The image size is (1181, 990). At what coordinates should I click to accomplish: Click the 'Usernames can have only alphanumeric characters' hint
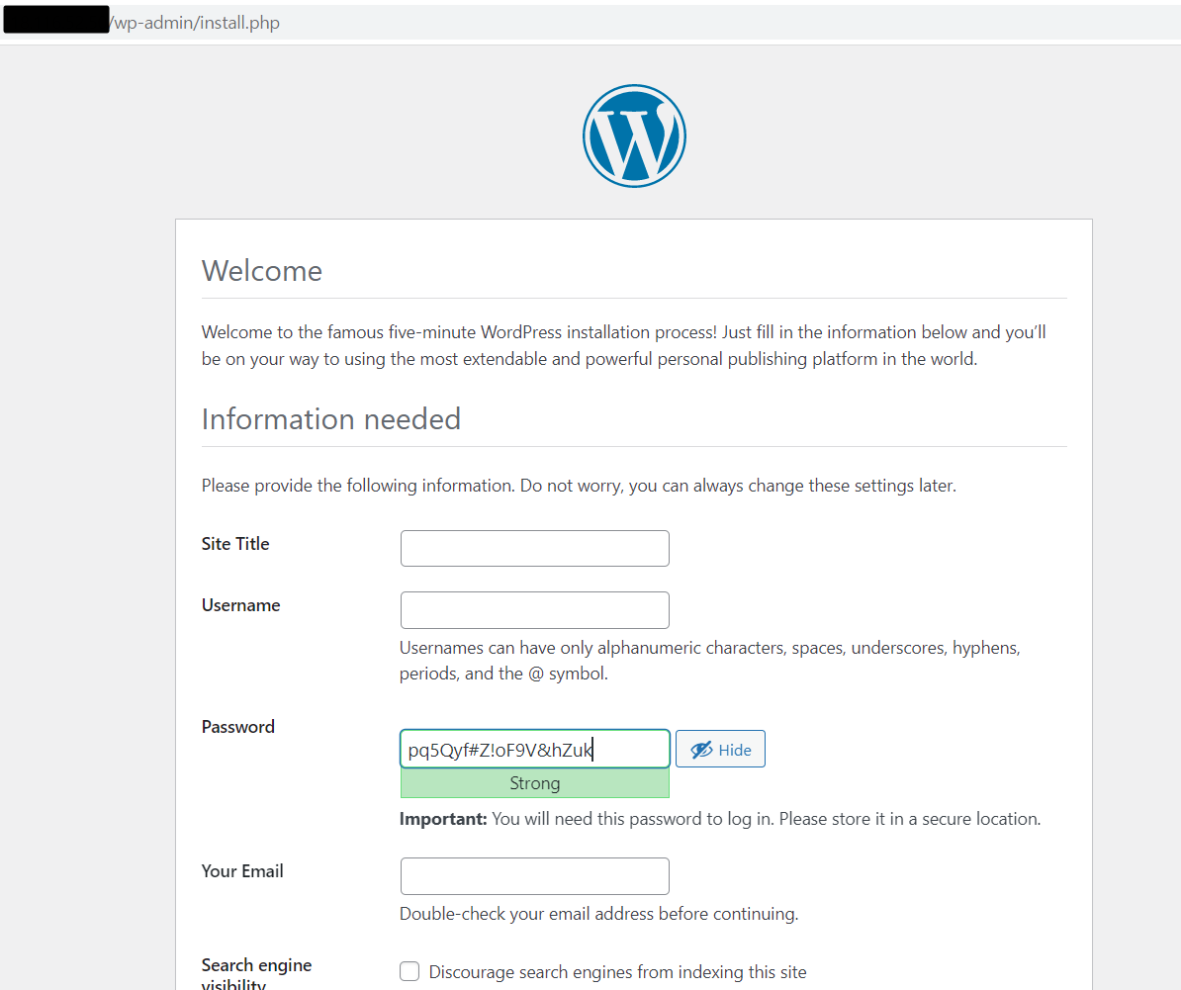tap(709, 661)
